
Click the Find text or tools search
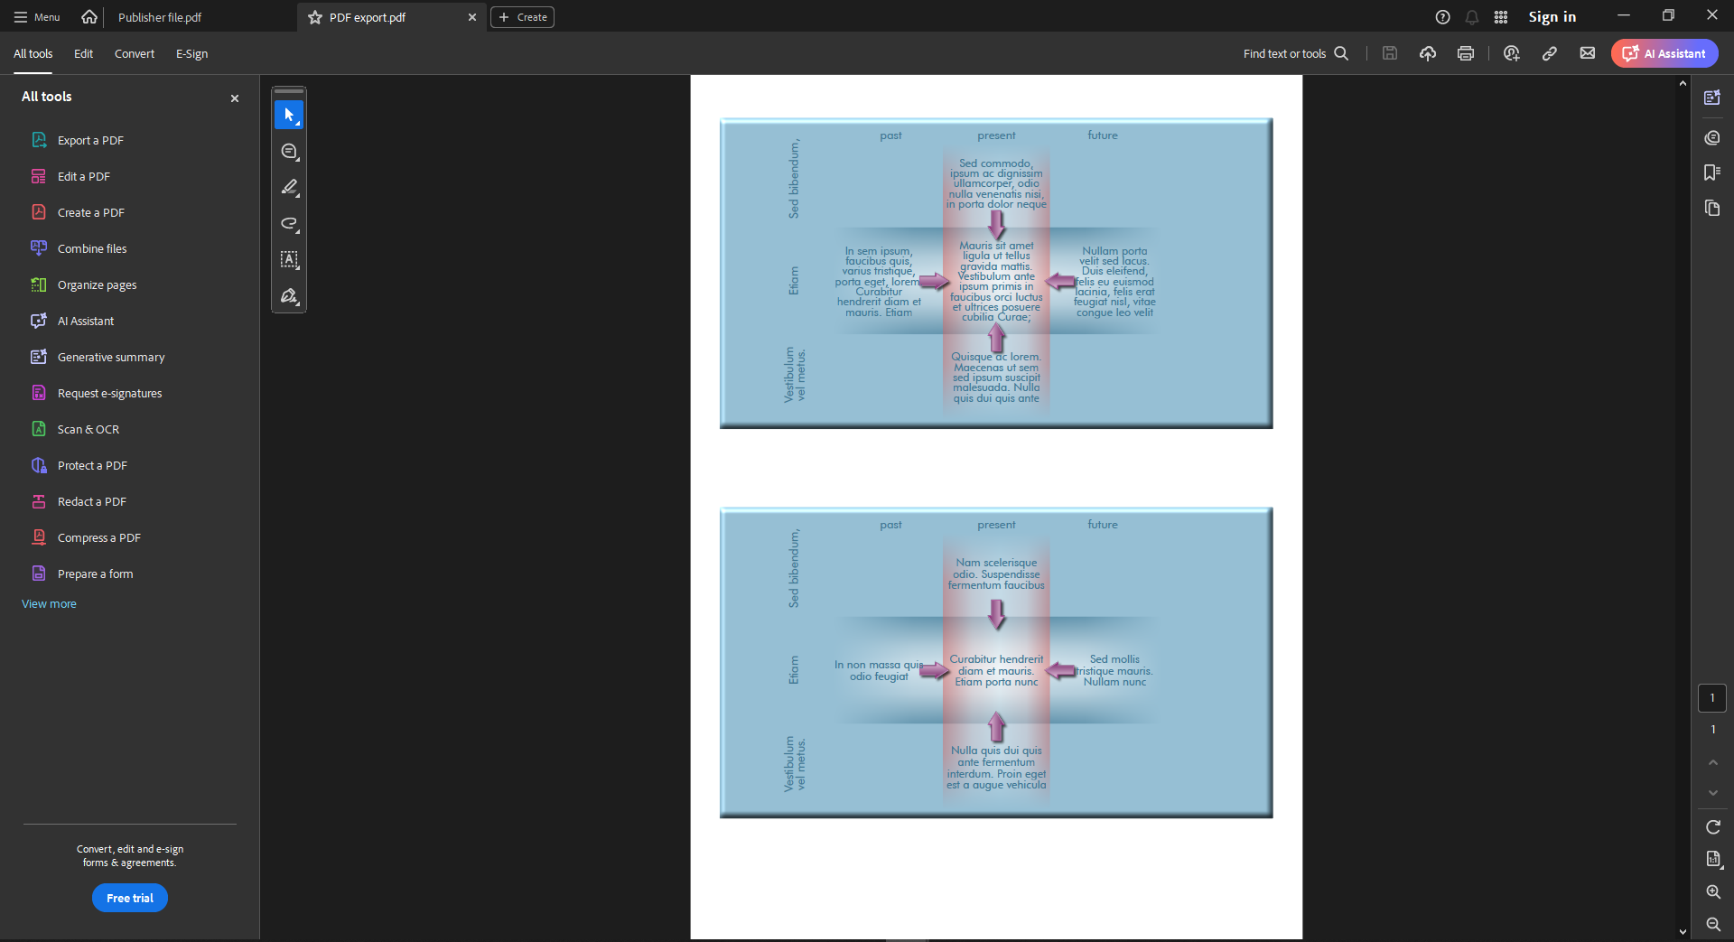click(x=1295, y=53)
